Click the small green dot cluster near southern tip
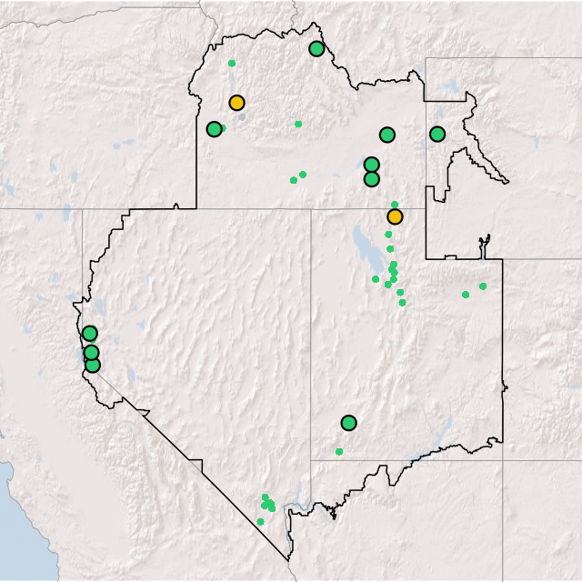 click(267, 503)
